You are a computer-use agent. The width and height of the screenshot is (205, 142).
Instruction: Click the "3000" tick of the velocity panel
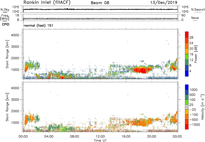pyautogui.click(x=15, y=99)
